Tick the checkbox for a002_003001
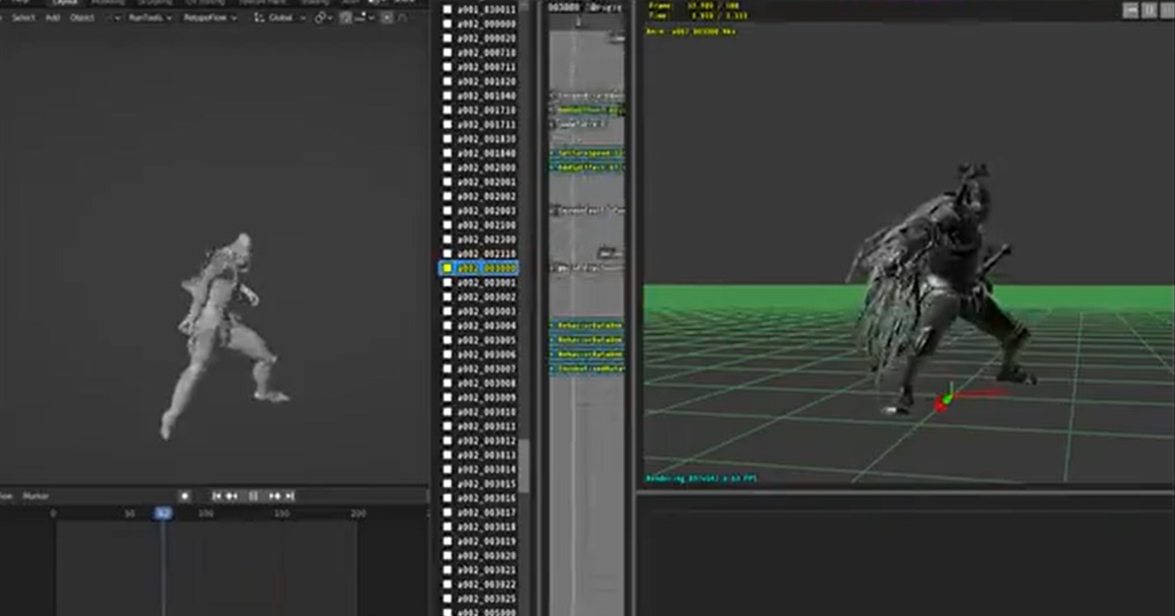 (447, 282)
